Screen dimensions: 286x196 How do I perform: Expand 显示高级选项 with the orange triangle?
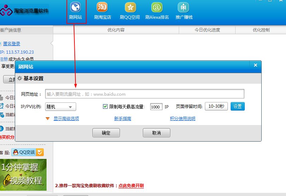pyautogui.click(x=48, y=119)
